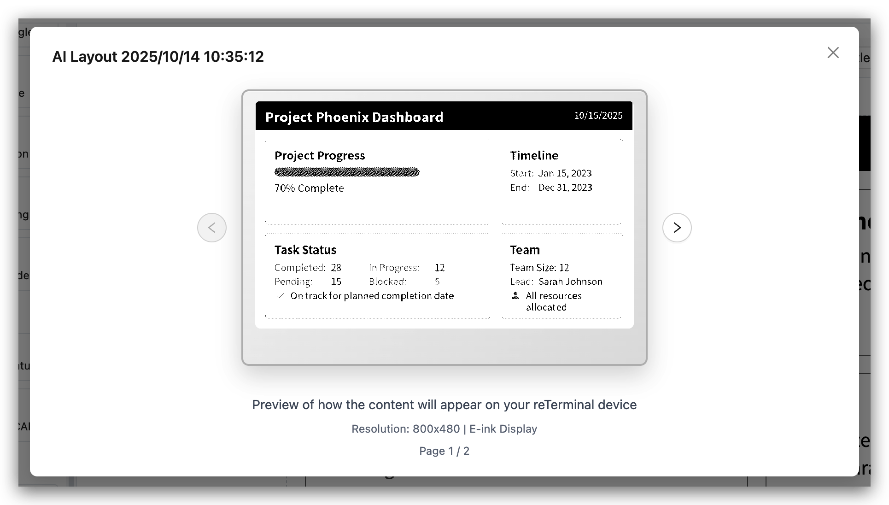
Task: Select the Project Progress heading
Action: [x=320, y=156]
